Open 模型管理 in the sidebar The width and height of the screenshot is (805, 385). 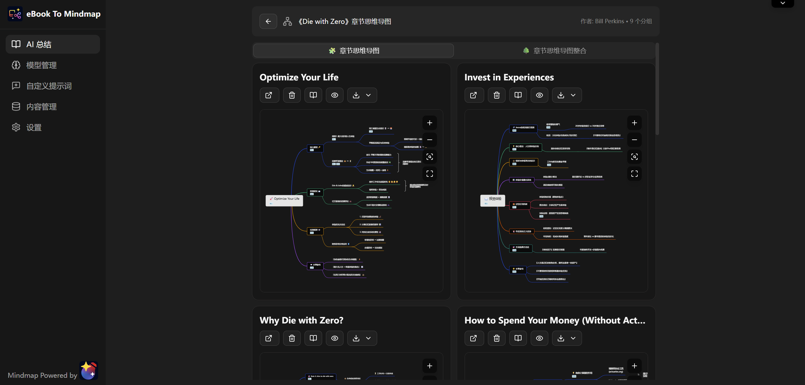(x=41, y=65)
